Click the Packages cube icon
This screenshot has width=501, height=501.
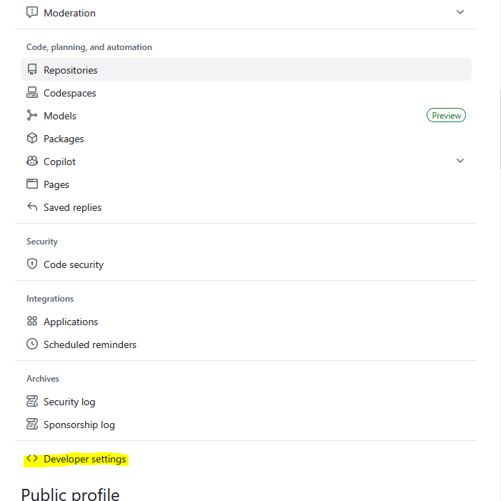tap(31, 139)
